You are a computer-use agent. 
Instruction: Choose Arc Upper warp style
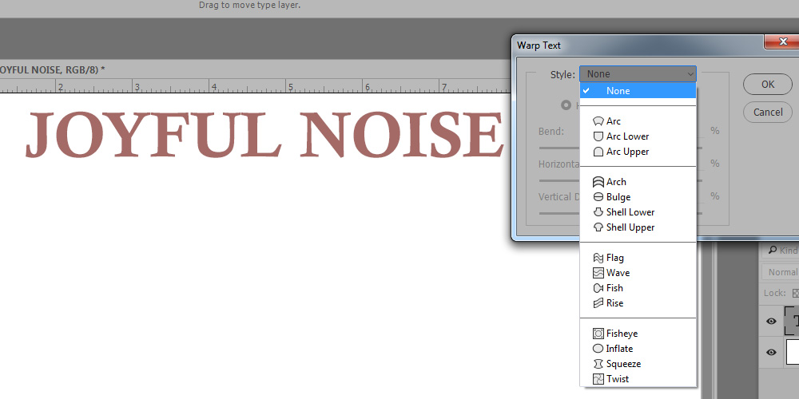[638, 152]
